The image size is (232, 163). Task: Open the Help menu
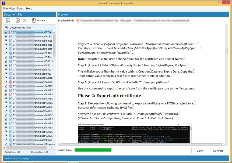29,8
